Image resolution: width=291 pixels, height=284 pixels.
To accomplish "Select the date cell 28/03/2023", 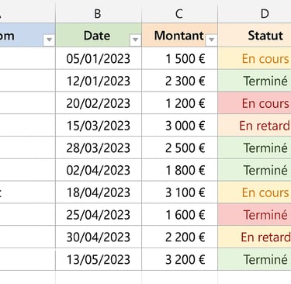I will (99, 147).
